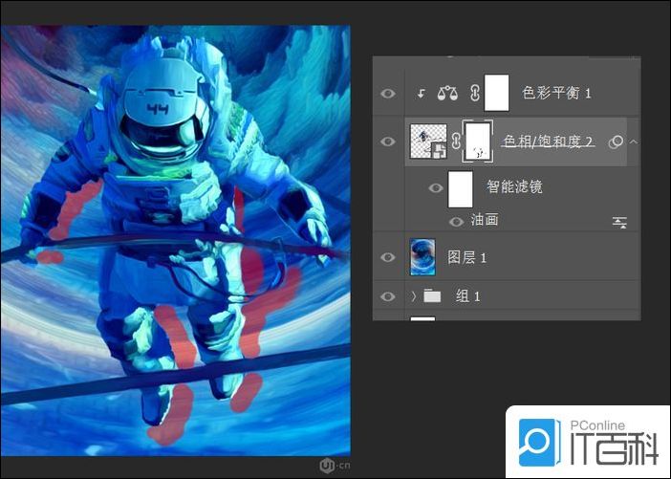671x479 pixels.
Task: Select the 色彩平衡 1 layer mask thumbnail
Action: 496,93
